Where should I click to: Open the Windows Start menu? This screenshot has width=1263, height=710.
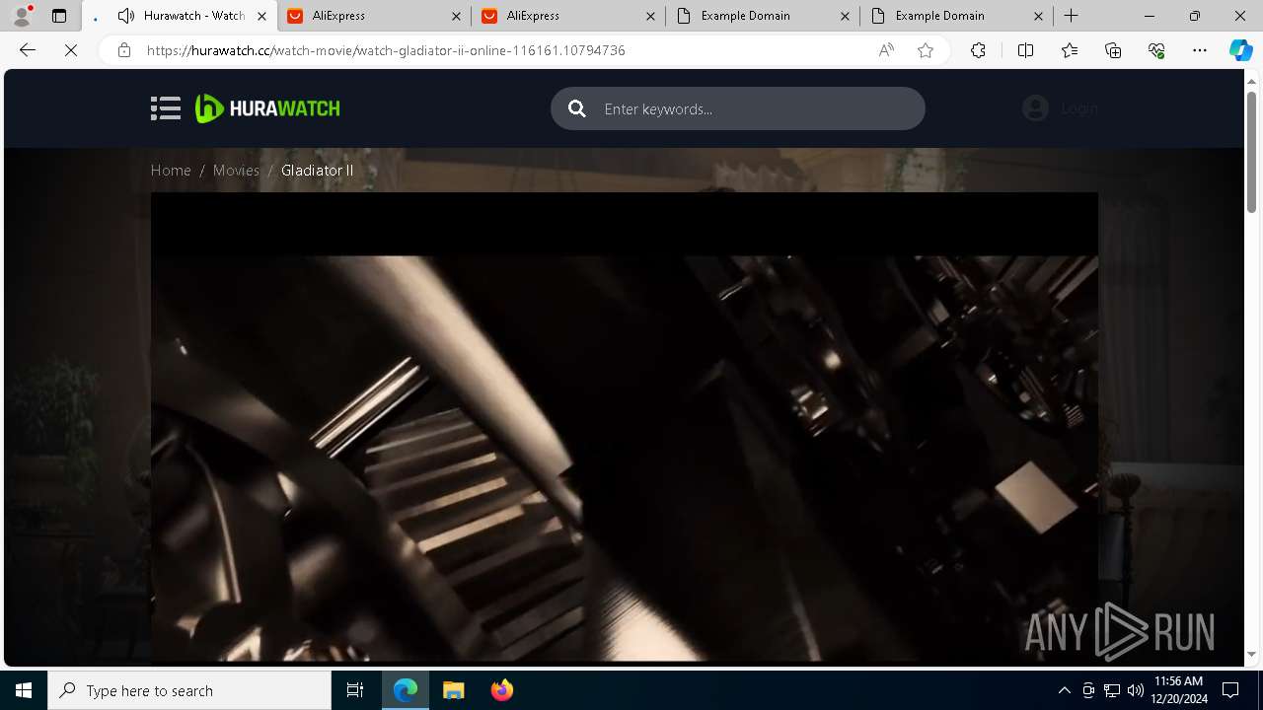(x=24, y=690)
